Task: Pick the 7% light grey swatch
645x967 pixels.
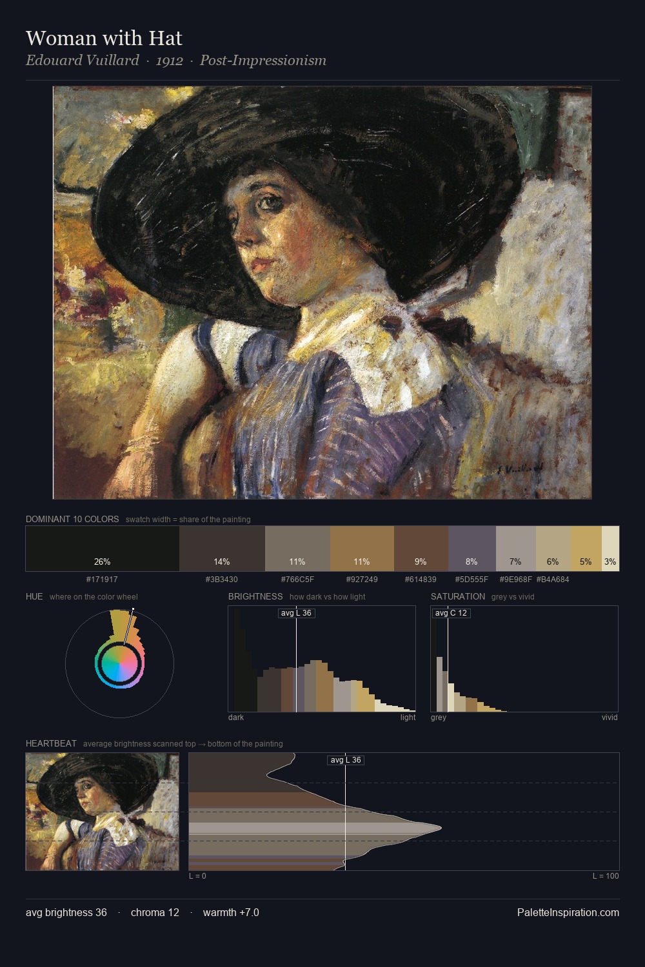Action: pos(515,549)
